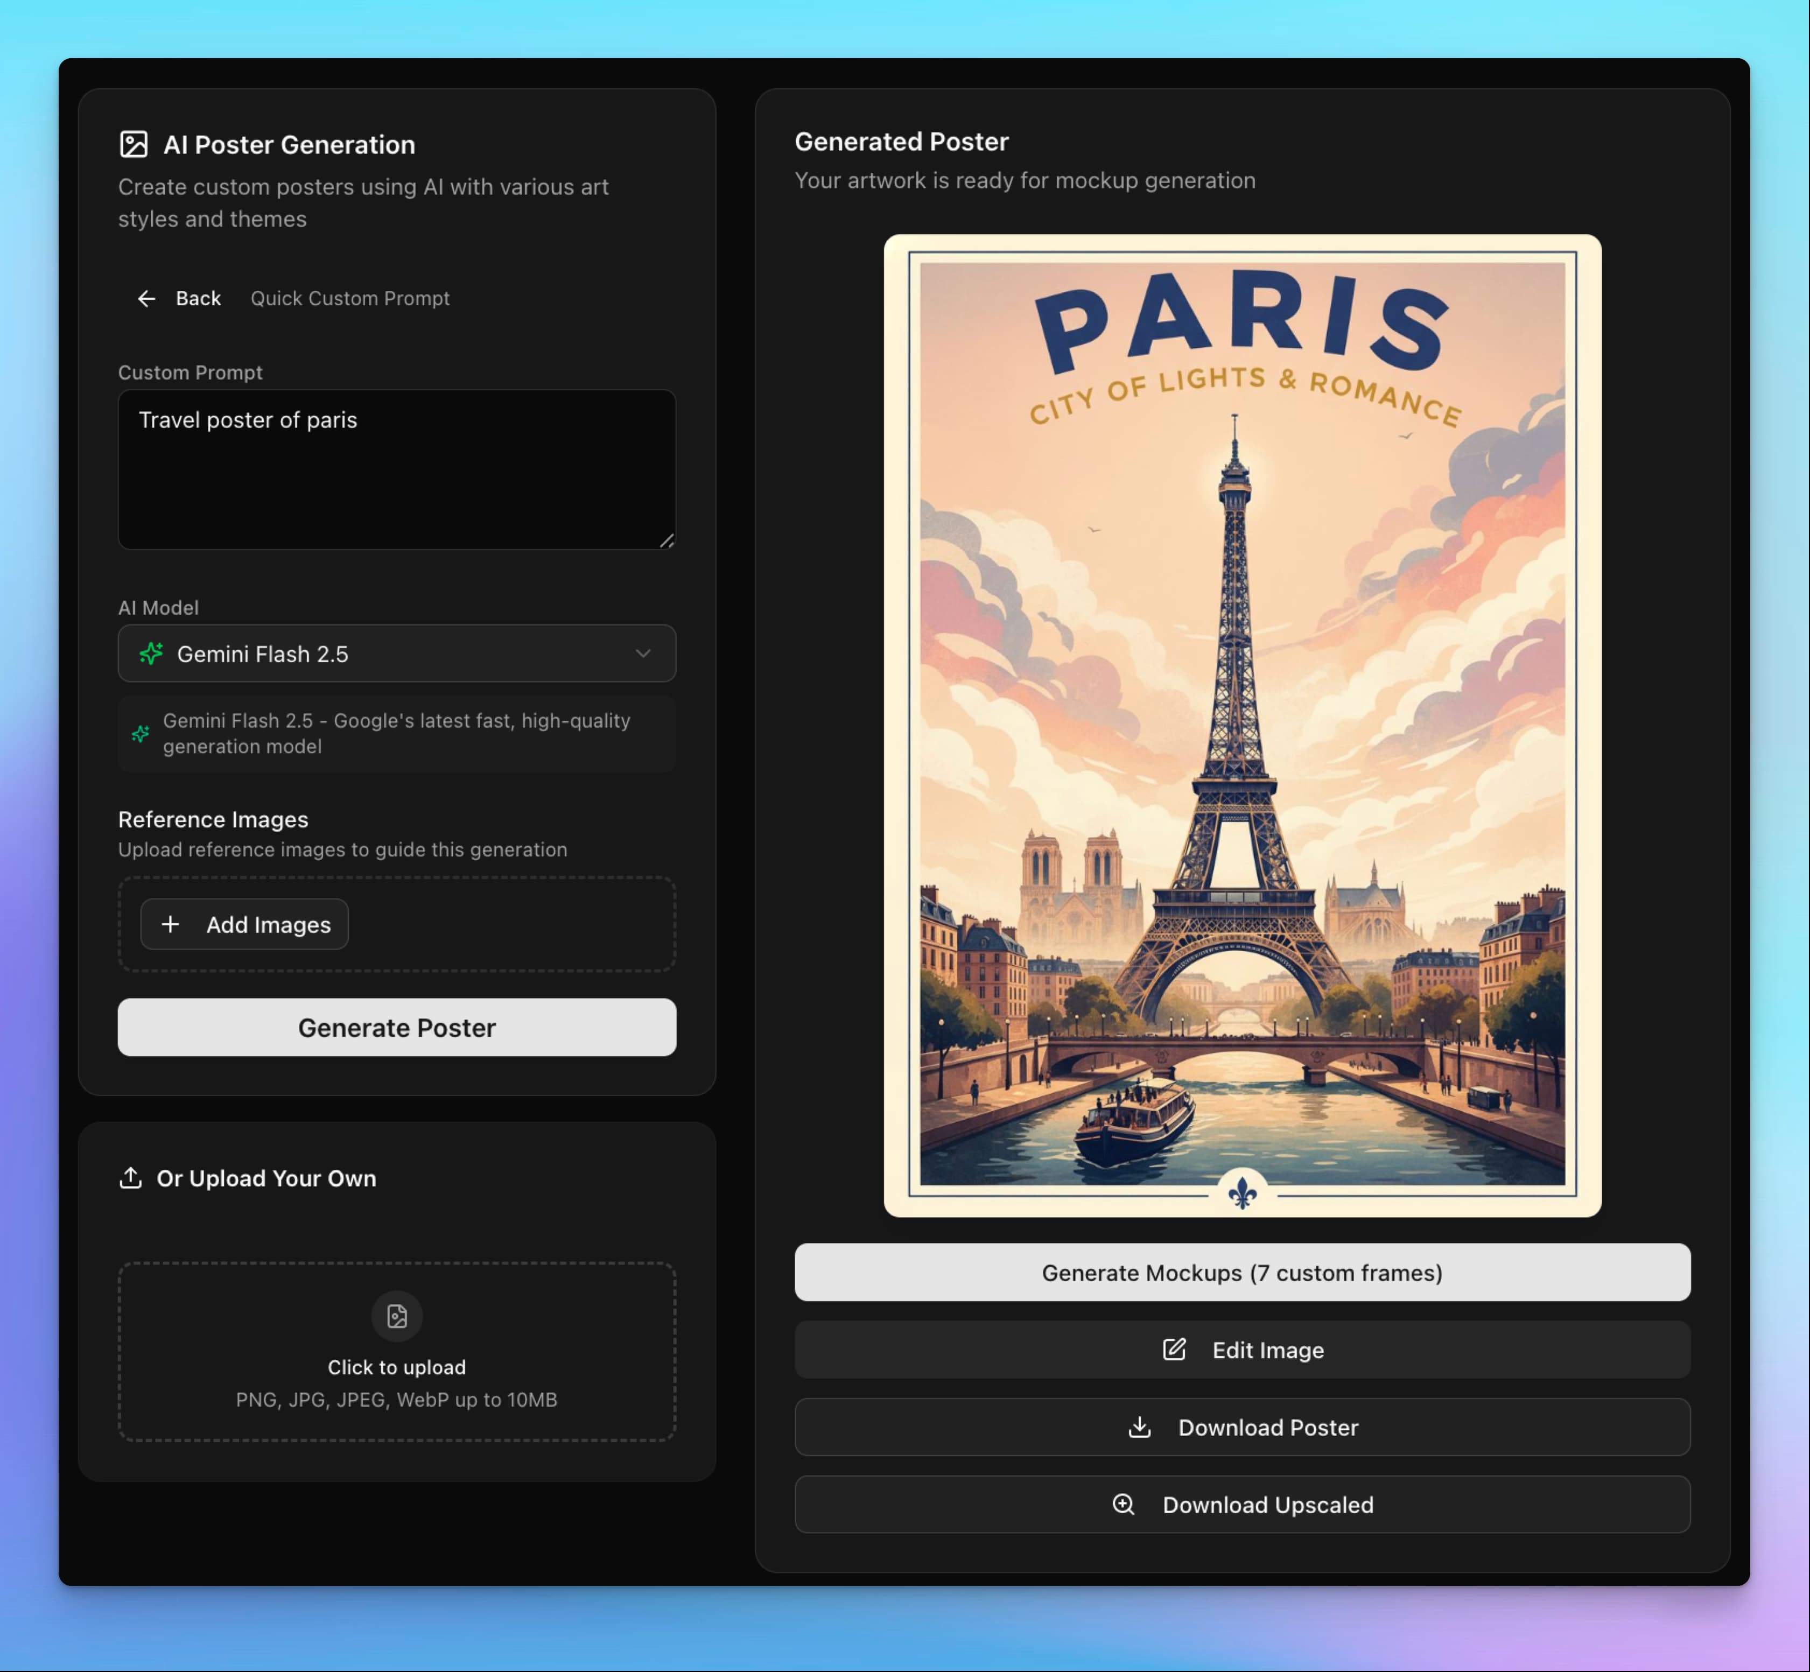
Task: Click the upload icon next to Or Upload Your Own
Action: (x=130, y=1178)
